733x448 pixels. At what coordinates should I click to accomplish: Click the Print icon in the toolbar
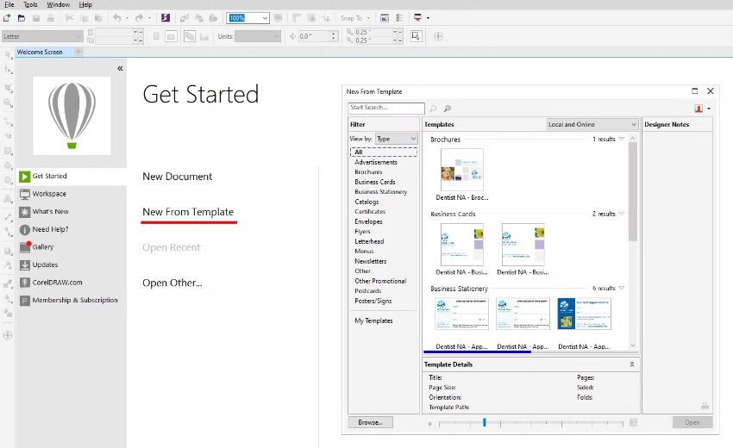pos(51,18)
